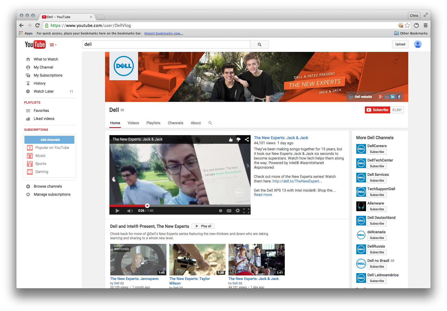The image size is (447, 311).
Task: Click Play all for The New Experts
Action: [x=203, y=226]
